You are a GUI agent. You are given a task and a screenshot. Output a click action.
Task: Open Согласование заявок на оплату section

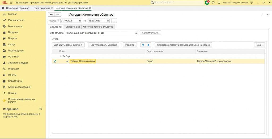[x=21, y=101]
